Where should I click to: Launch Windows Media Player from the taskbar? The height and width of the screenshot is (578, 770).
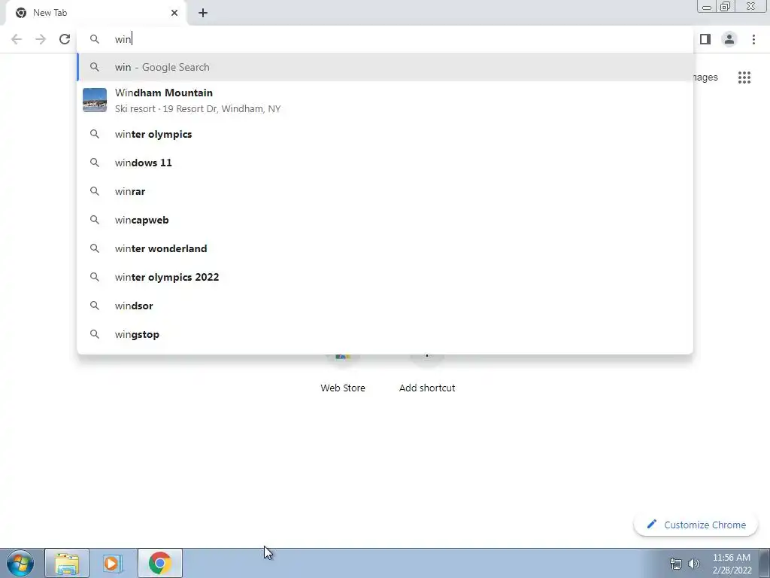[x=113, y=563]
